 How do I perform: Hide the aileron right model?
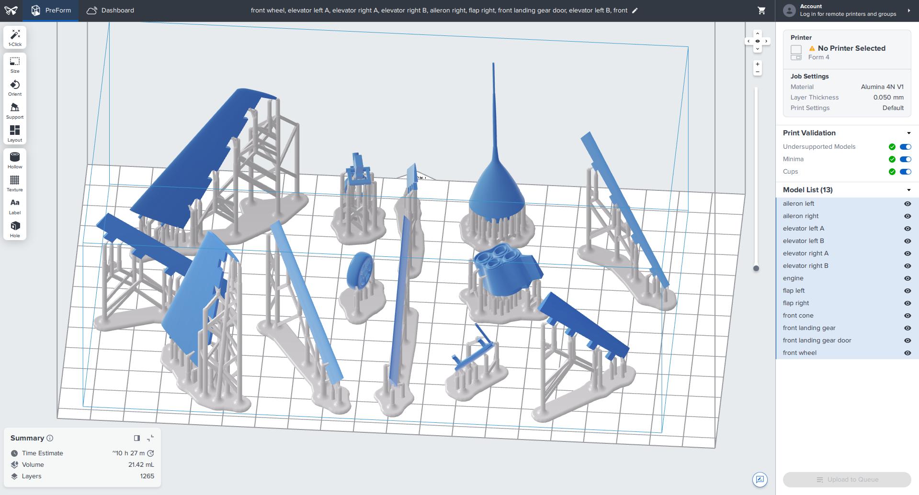(907, 216)
